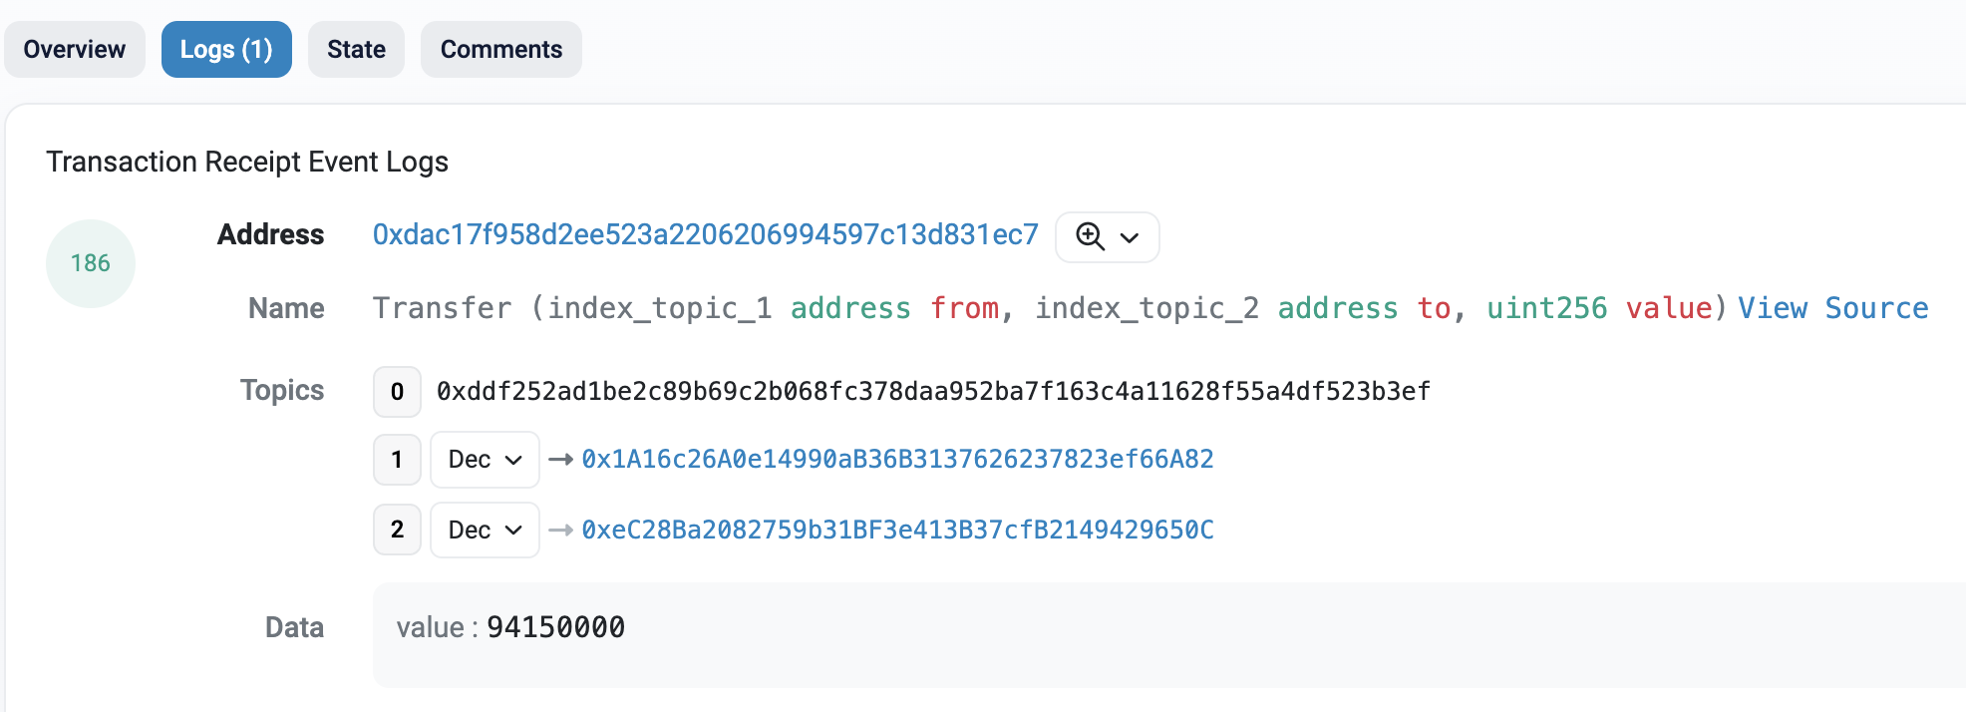Open the Dec dropdown for topic 1
This screenshot has width=1966, height=712.
click(x=485, y=459)
